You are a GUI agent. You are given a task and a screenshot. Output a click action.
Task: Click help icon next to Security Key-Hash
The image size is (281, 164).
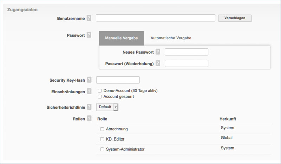point(89,80)
